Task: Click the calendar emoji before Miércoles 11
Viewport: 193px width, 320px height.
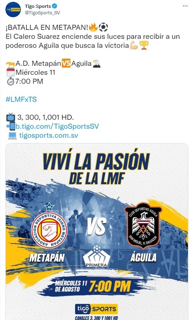Action: tap(10, 72)
